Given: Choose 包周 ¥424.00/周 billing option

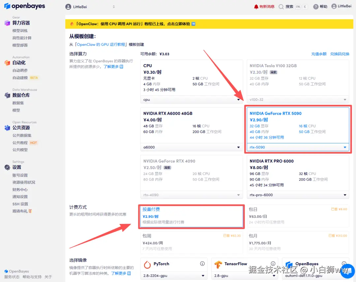Looking at the screenshot, I should pos(192,242).
